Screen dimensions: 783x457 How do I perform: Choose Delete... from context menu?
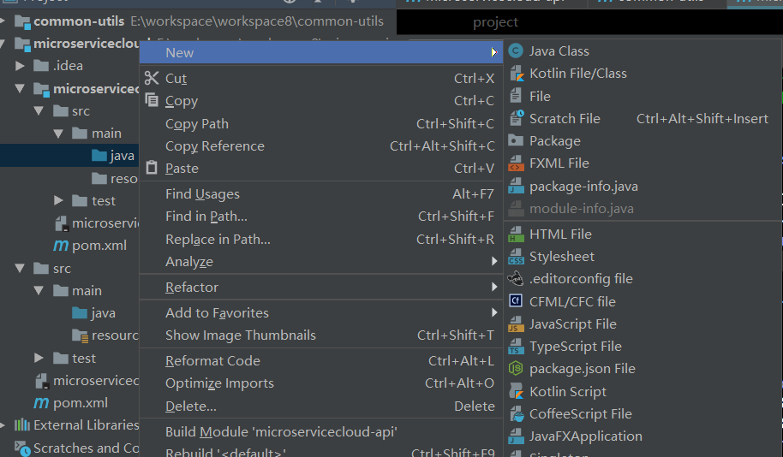(x=321, y=407)
